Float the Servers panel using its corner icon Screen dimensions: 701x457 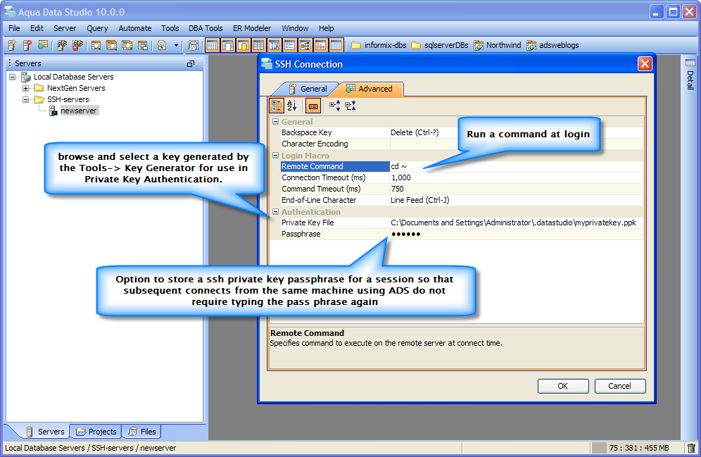[191, 64]
